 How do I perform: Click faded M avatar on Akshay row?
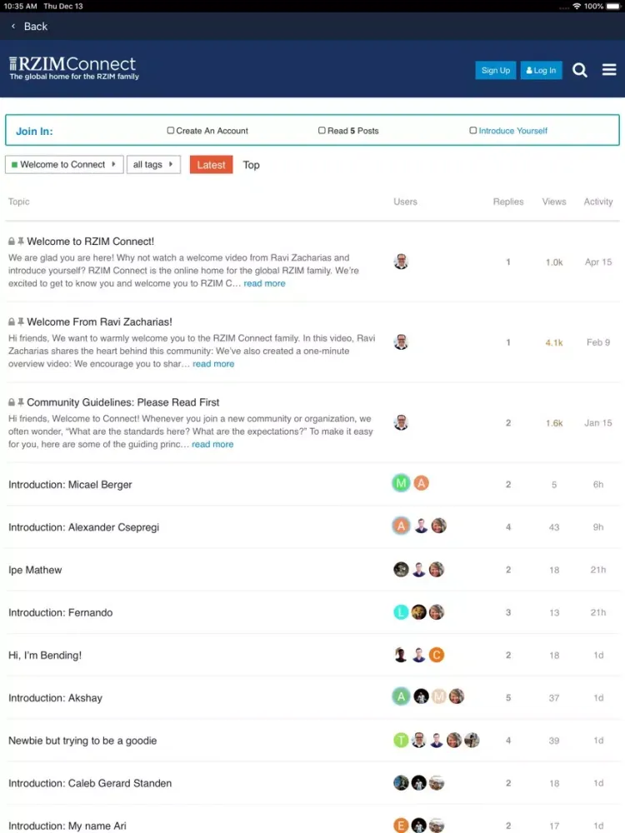[438, 696]
